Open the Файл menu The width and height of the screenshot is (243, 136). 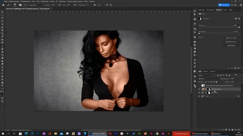[6, 2]
